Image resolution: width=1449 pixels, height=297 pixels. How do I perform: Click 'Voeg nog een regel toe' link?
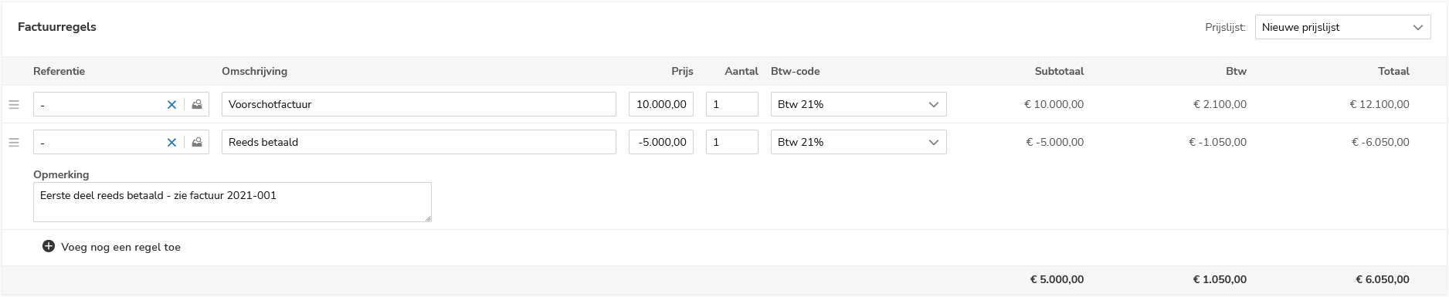coord(120,248)
